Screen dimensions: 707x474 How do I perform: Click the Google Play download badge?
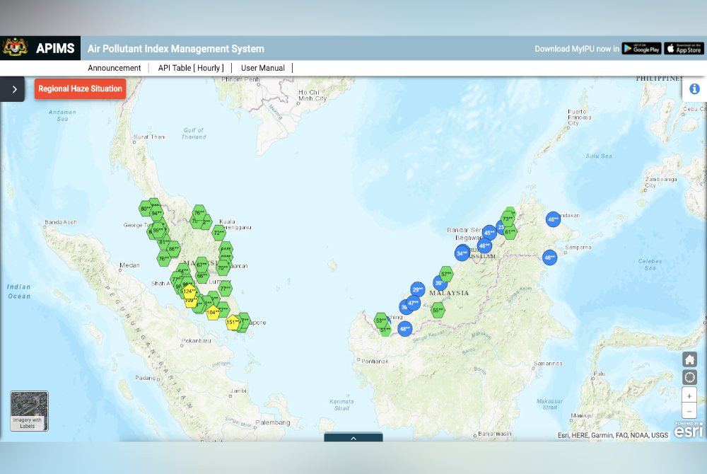pyautogui.click(x=641, y=48)
